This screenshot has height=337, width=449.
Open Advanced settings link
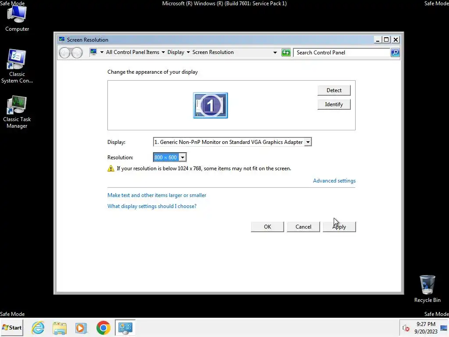[334, 181]
